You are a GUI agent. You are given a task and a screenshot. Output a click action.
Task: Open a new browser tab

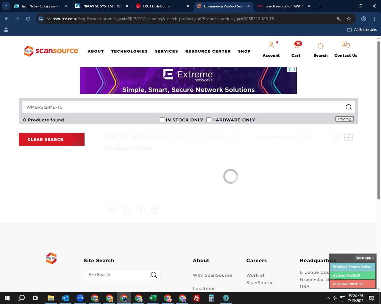click(320, 6)
